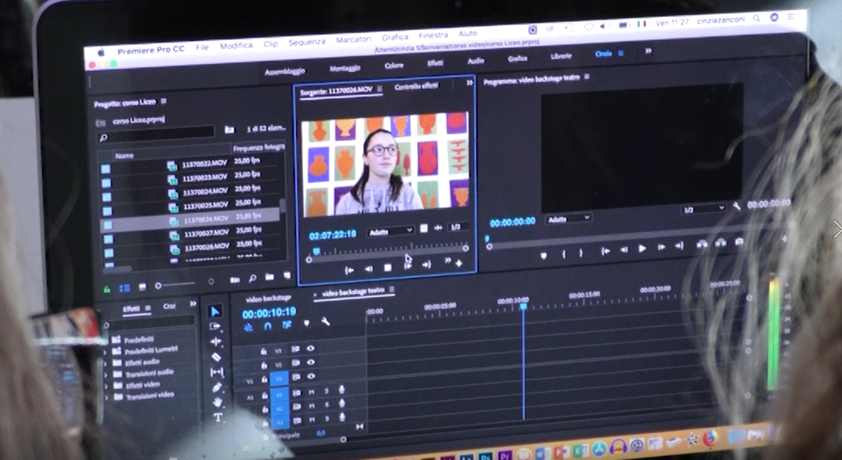Viewport: 842px width, 460px height.
Task: Add a marker in the Program monitor
Action: [x=544, y=256]
